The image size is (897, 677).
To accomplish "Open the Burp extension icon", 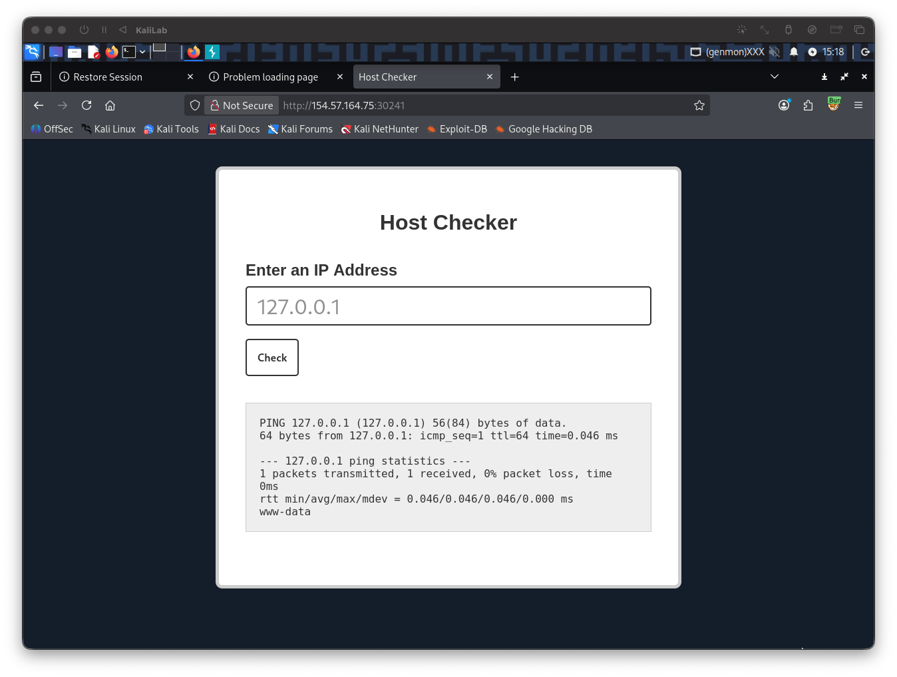I will pyautogui.click(x=833, y=105).
